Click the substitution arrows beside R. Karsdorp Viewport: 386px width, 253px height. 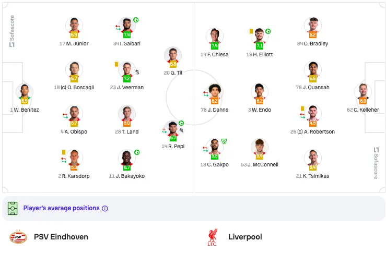64,160
